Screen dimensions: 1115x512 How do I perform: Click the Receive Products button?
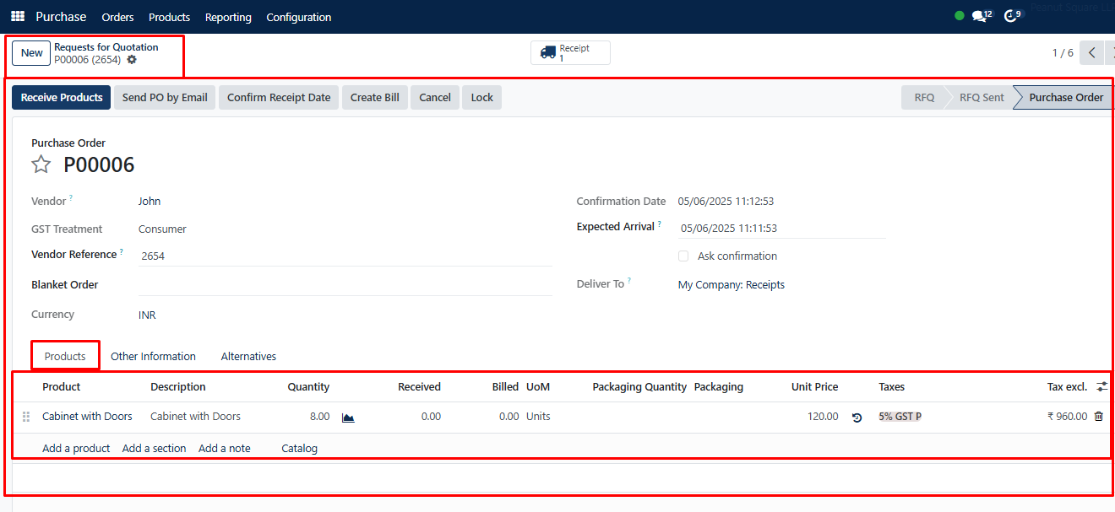62,98
